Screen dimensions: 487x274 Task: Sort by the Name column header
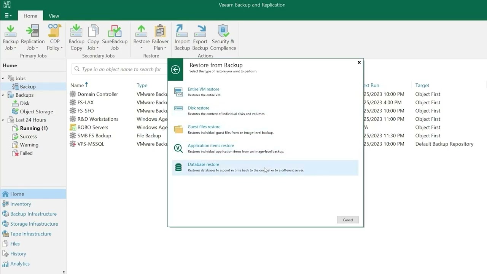point(77,85)
